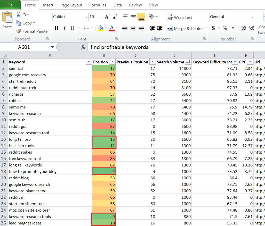Viewport: 265px width, 226px height.
Task: Open the Calibri font name dropdown
Action: (86, 17)
